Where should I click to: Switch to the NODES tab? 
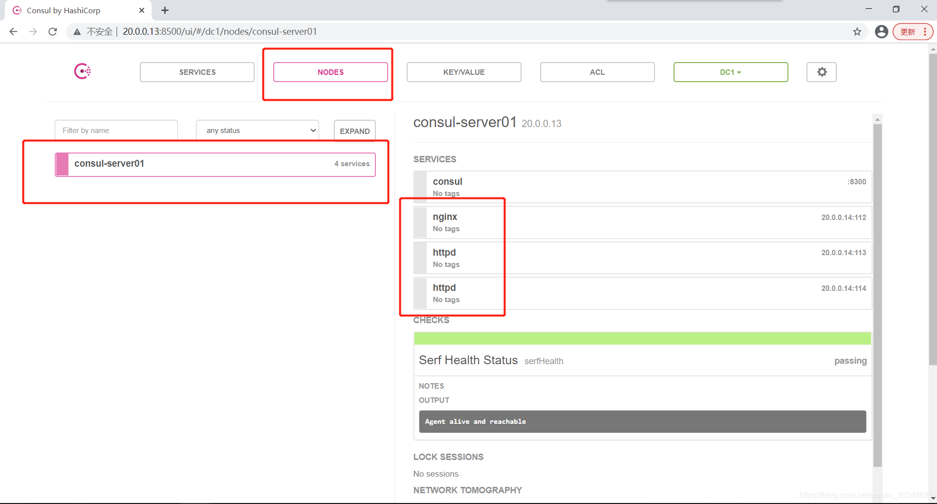click(330, 72)
